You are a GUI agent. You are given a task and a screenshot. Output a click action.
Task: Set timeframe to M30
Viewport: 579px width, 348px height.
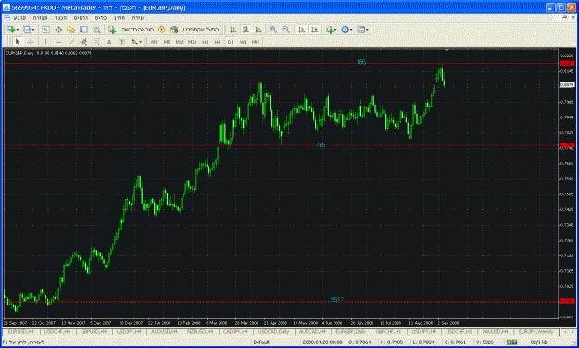(x=192, y=42)
